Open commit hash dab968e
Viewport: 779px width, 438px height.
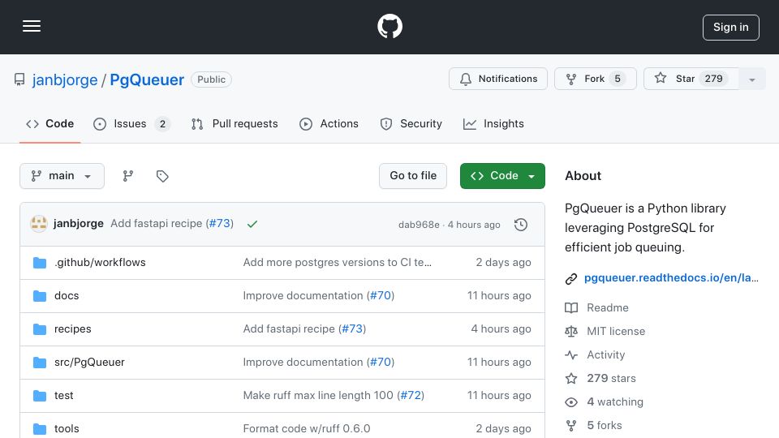point(419,225)
